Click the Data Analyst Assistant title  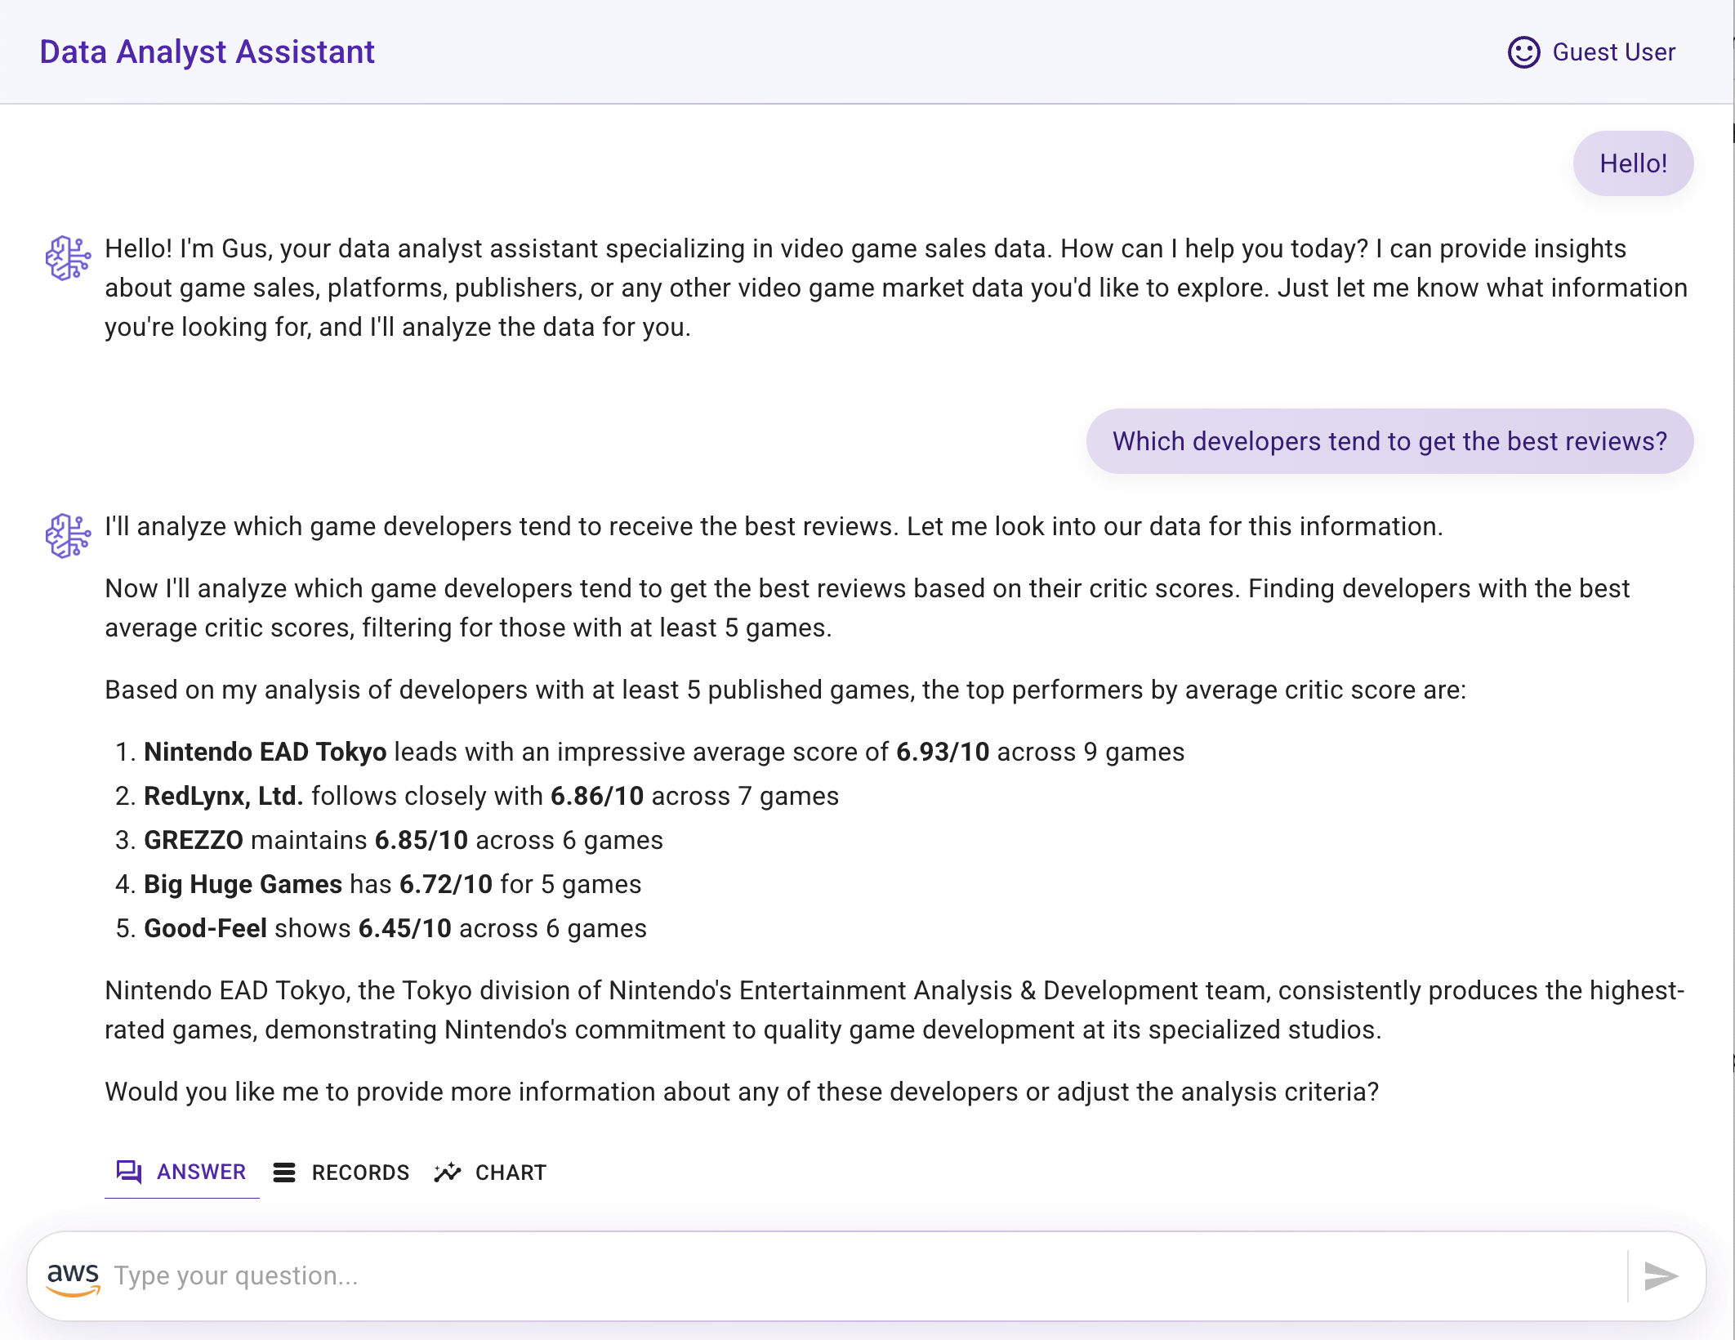207,52
